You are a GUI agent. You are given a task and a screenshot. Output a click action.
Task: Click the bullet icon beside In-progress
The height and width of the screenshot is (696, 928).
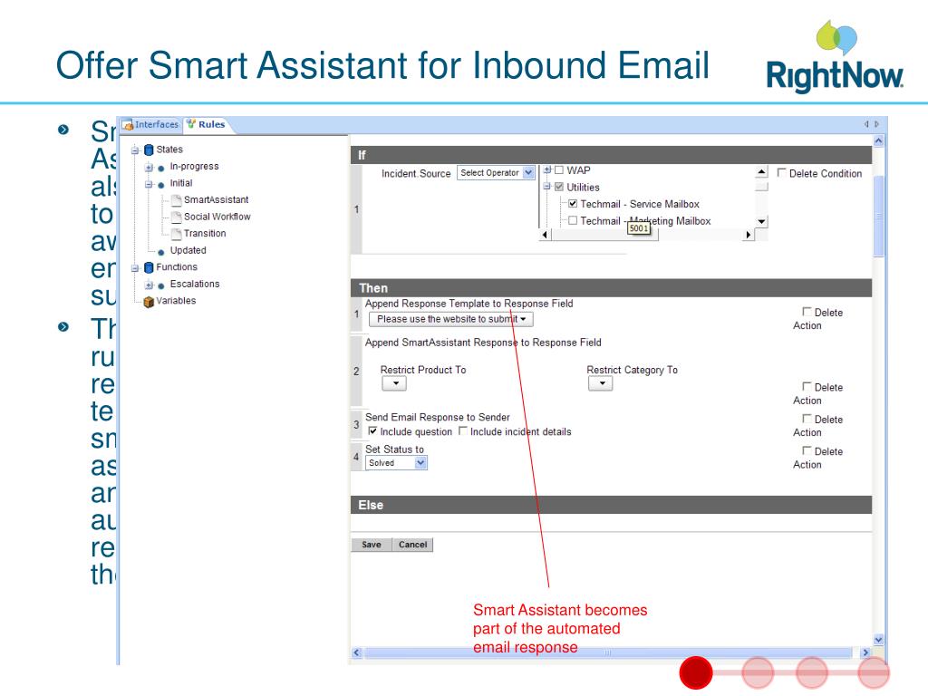click(x=161, y=168)
